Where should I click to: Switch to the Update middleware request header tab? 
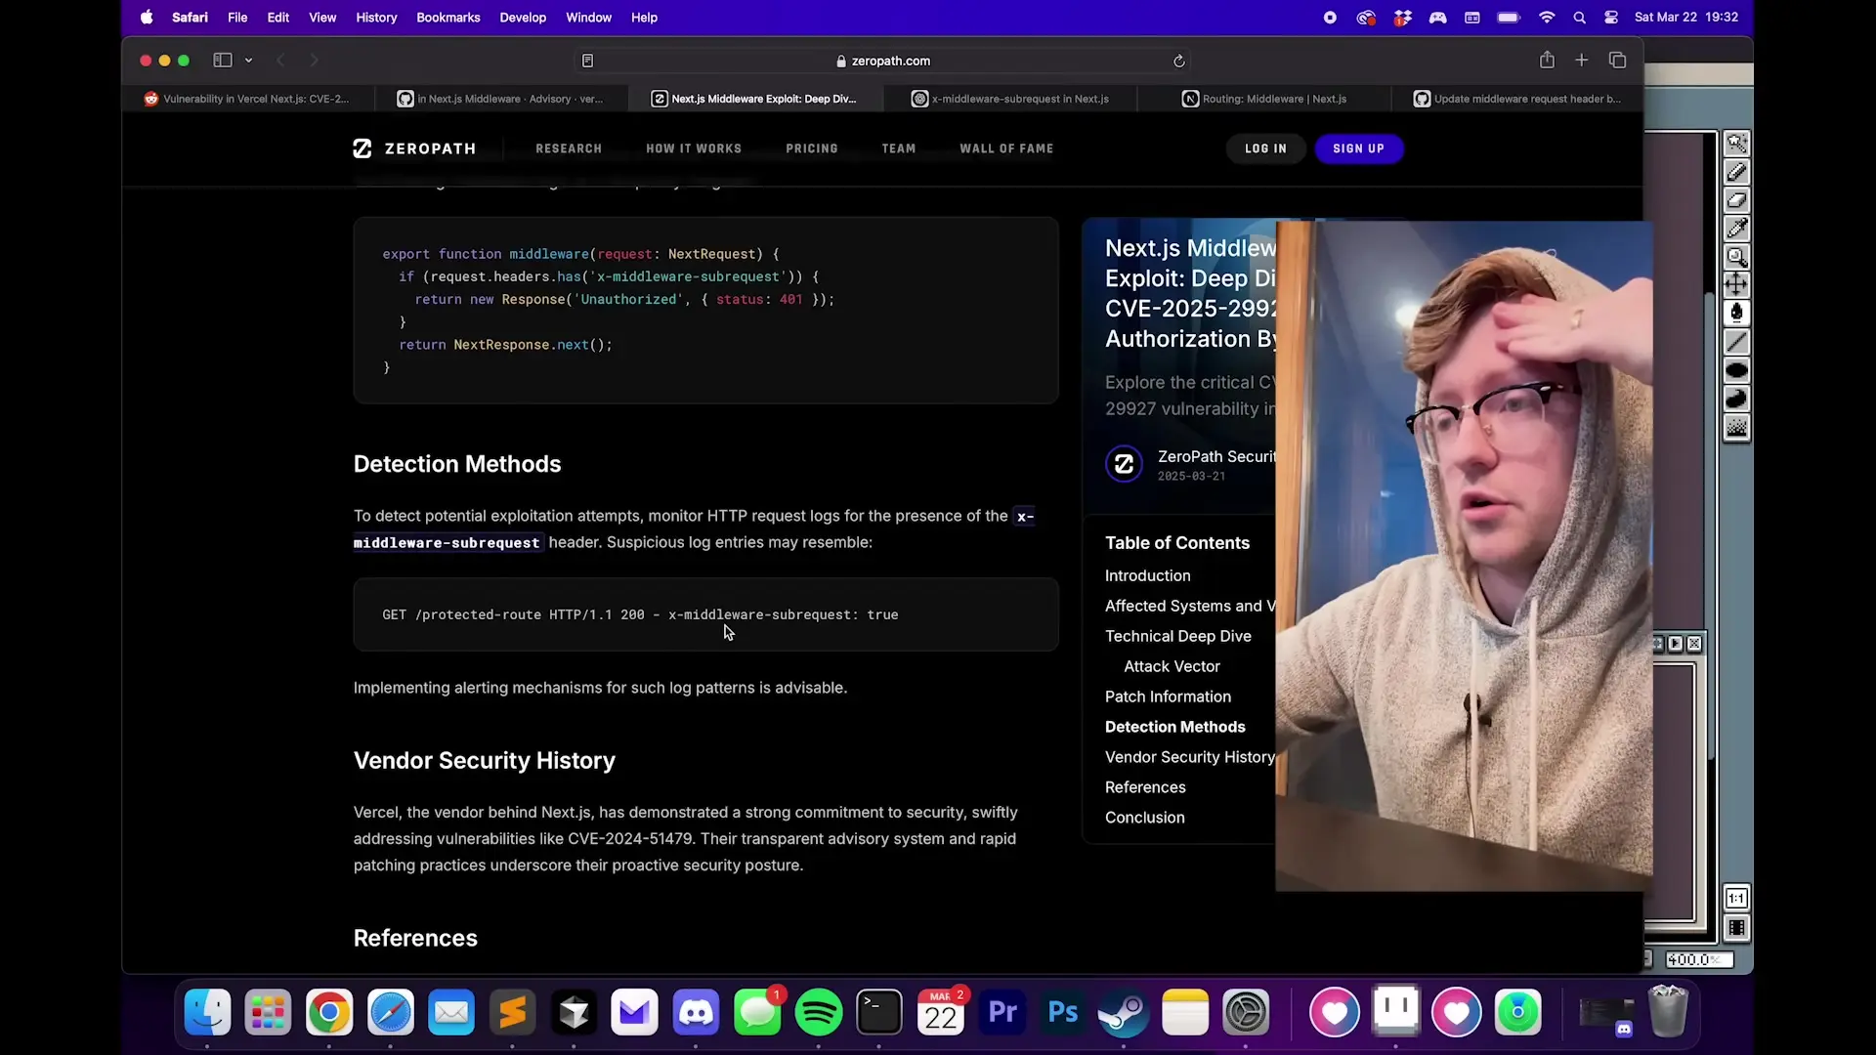coord(1517,99)
